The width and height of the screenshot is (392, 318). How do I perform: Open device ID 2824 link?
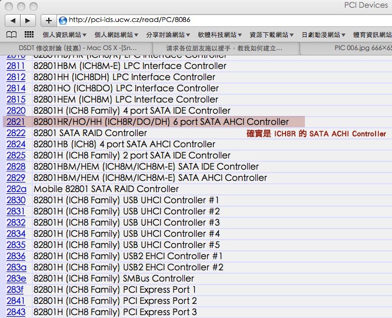pos(16,144)
